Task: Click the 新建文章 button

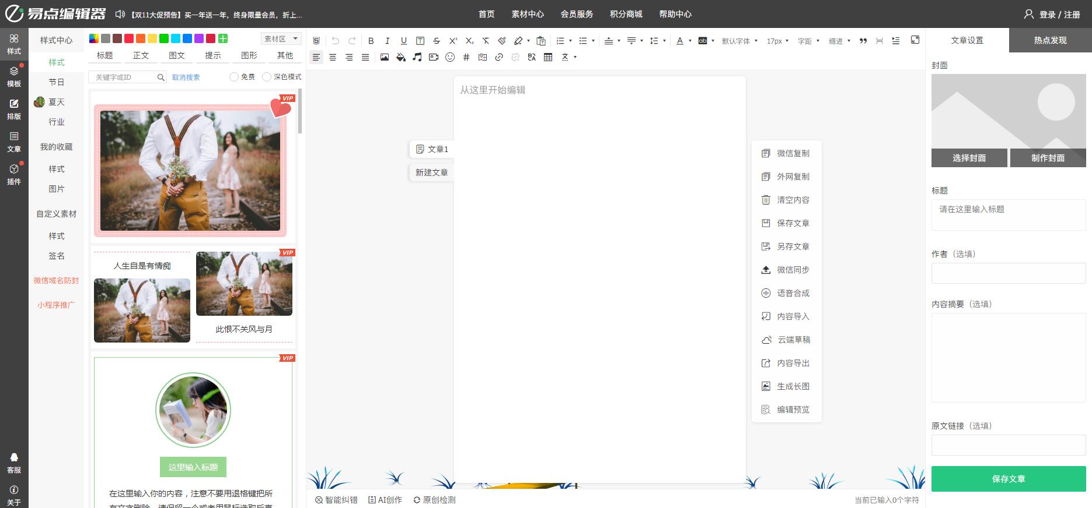Action: click(431, 172)
